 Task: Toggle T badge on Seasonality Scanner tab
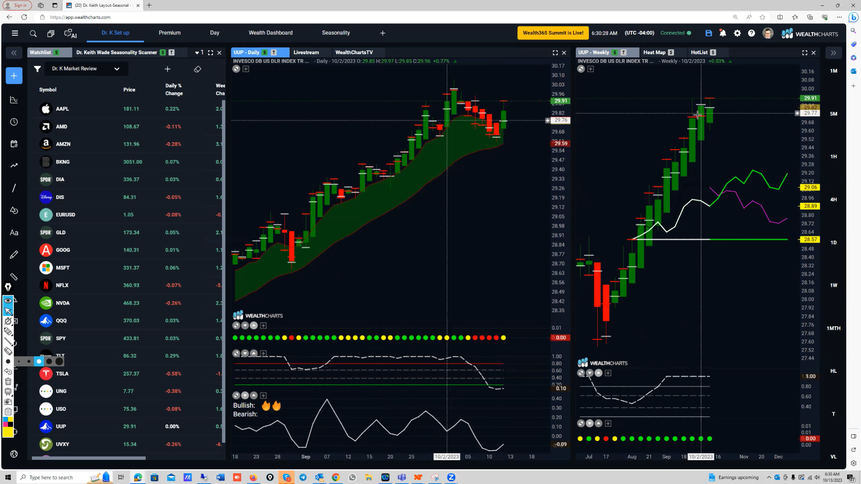click(171, 52)
